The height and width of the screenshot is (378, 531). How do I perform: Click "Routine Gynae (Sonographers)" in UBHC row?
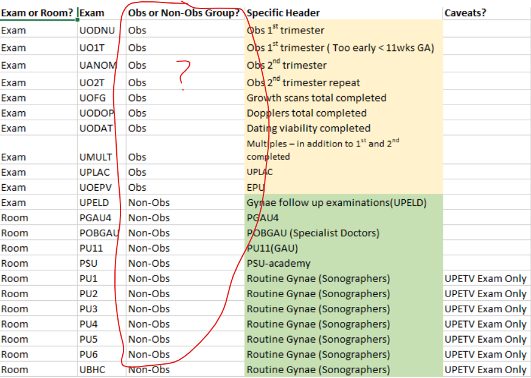click(x=344, y=369)
